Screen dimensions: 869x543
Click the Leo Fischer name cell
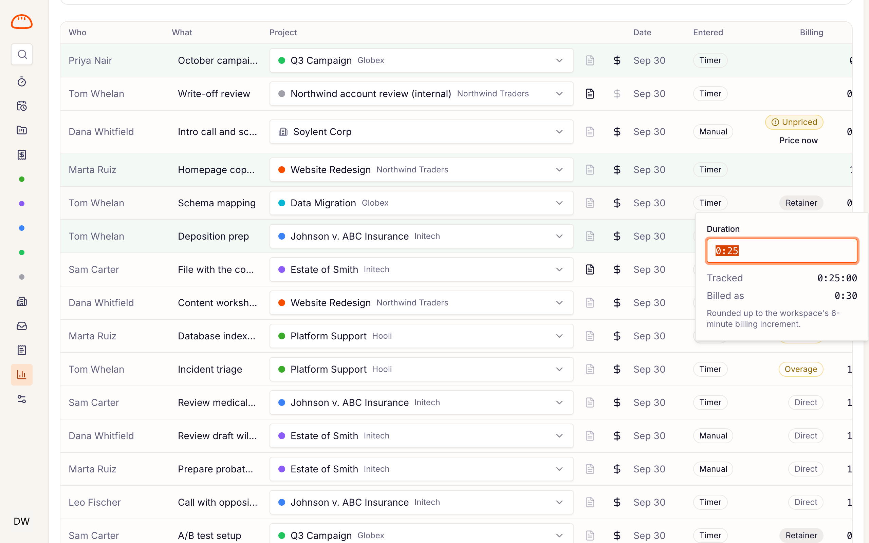pyautogui.click(x=95, y=502)
